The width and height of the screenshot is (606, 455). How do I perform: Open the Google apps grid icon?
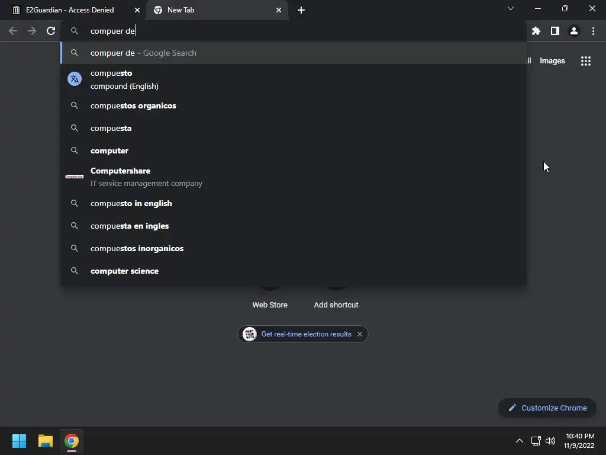point(585,61)
